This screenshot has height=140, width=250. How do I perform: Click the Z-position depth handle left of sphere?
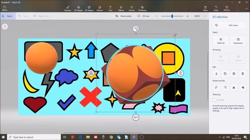[91, 73]
